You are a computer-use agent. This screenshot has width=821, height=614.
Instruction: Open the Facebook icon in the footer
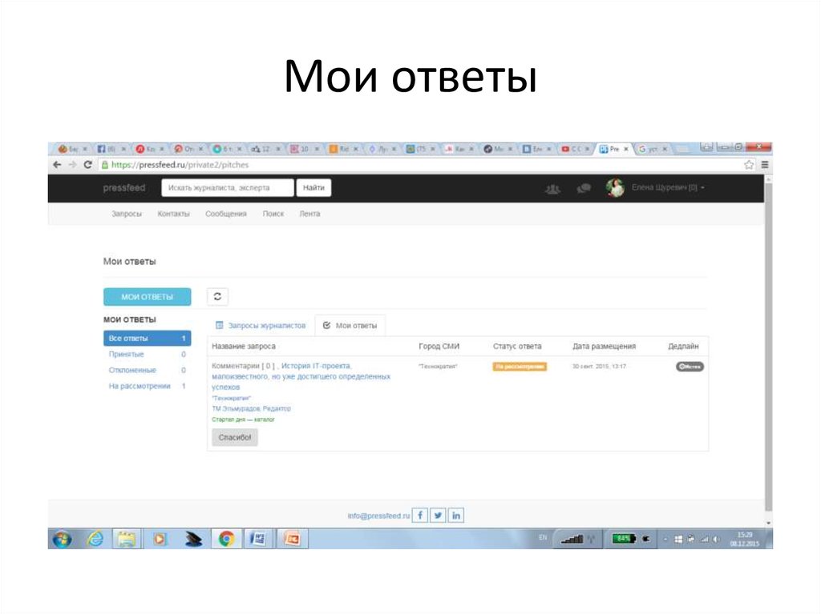(419, 515)
